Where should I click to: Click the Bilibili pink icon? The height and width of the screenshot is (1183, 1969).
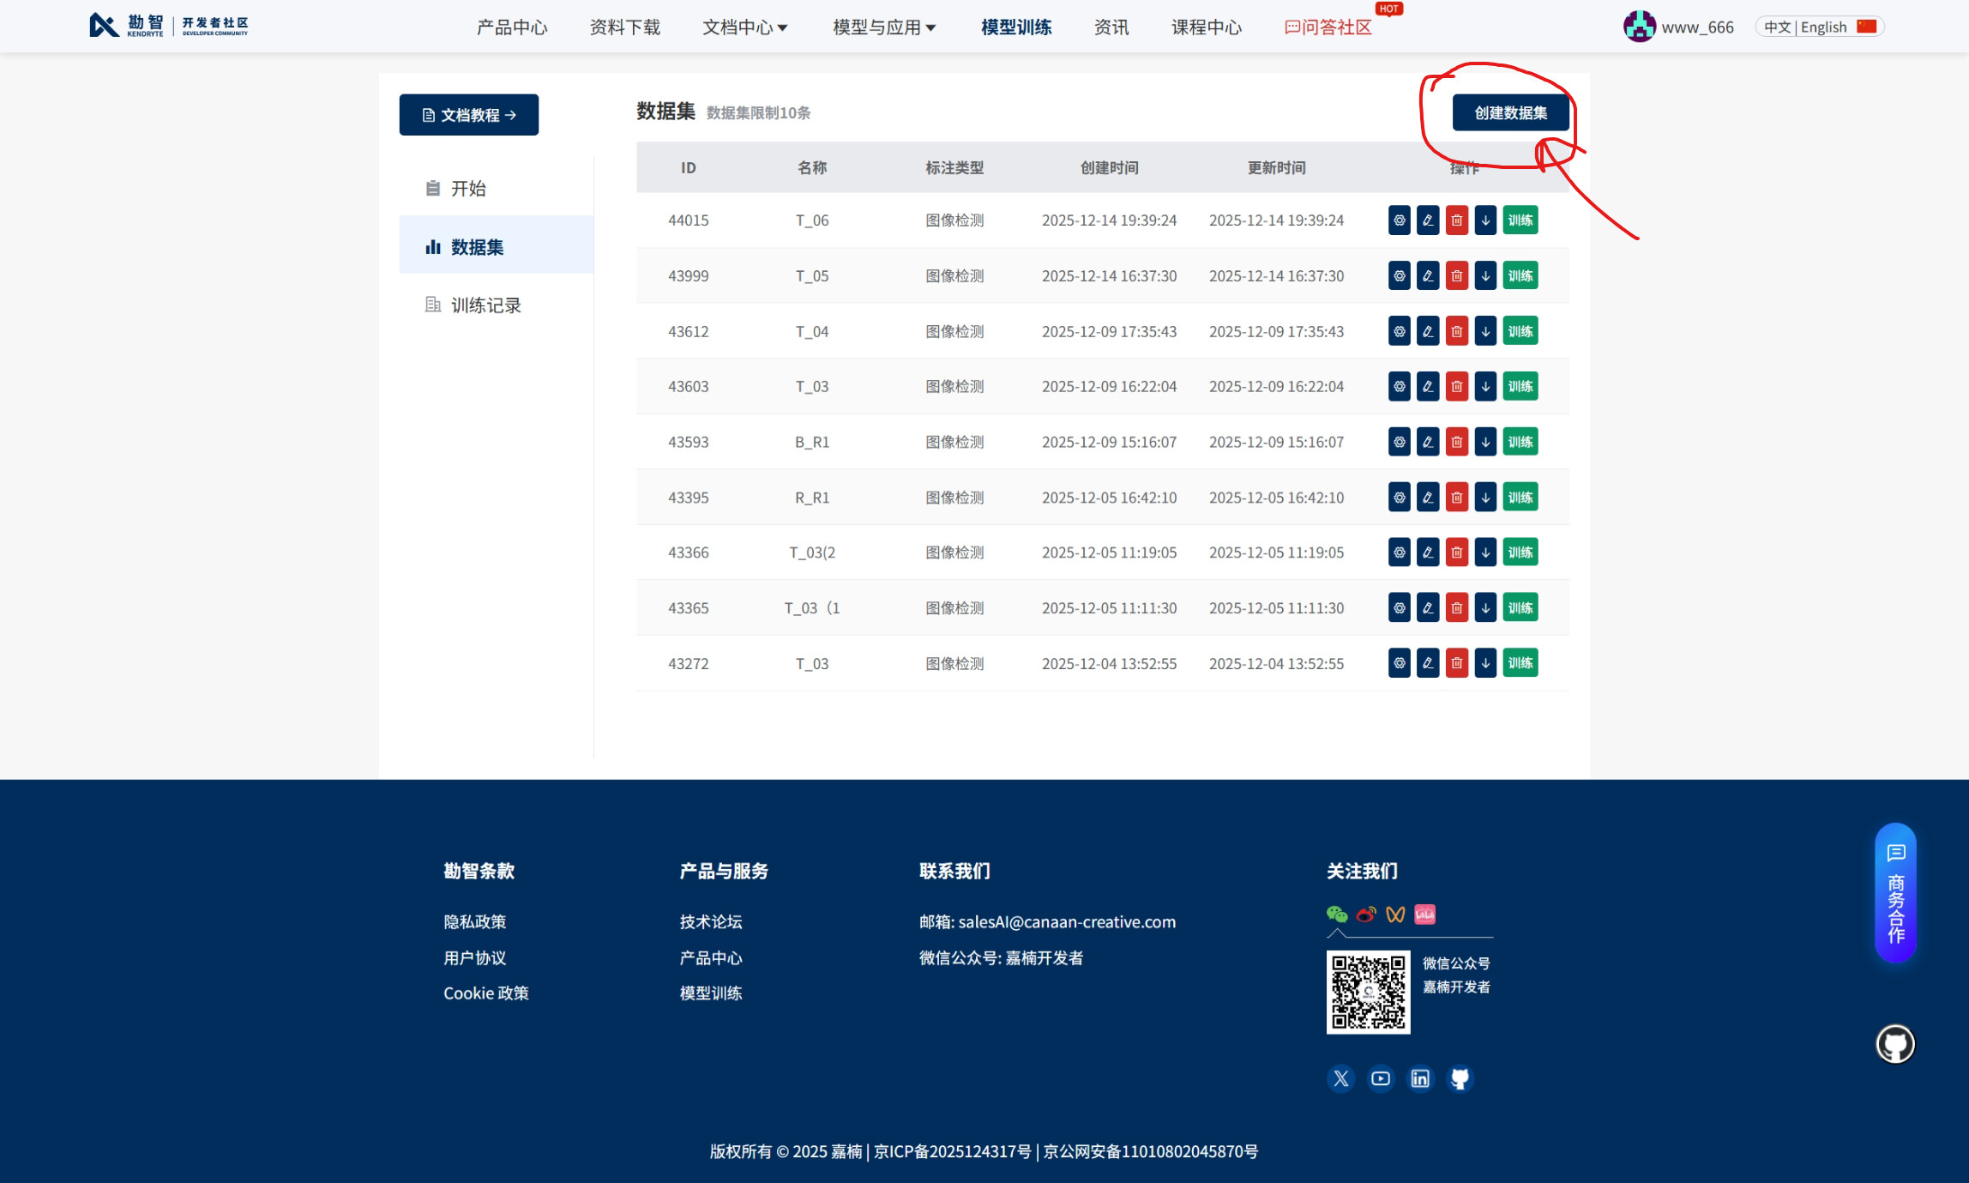pyautogui.click(x=1424, y=914)
